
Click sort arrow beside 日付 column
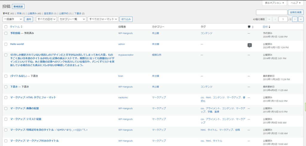click(x=270, y=27)
